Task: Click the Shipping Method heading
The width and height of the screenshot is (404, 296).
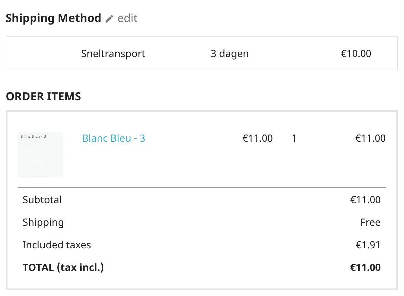Action: (53, 18)
